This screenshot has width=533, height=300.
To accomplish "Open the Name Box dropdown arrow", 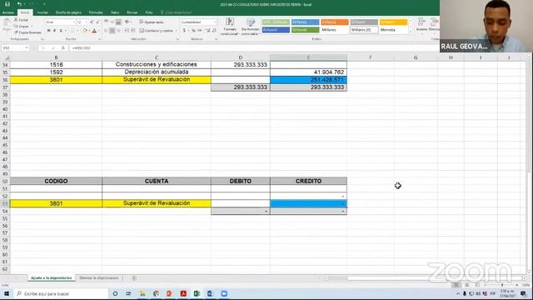I will pyautogui.click(x=27, y=48).
